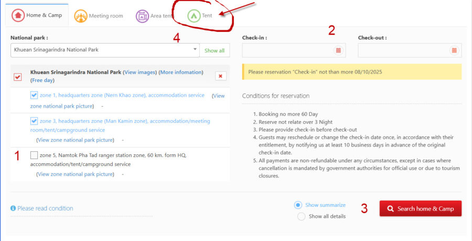Image resolution: width=472 pixels, height=241 pixels.
Task: Click the 'Booking no more 60 Day' condition
Action: pos(288,114)
